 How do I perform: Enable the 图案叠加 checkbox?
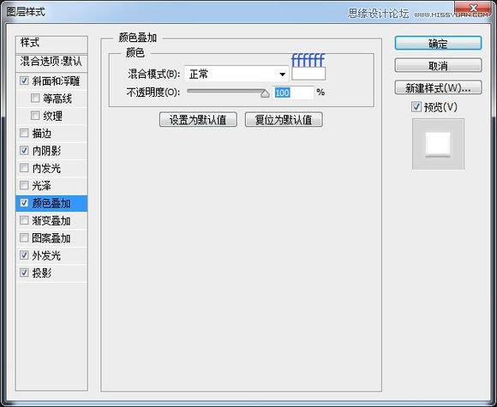24,237
